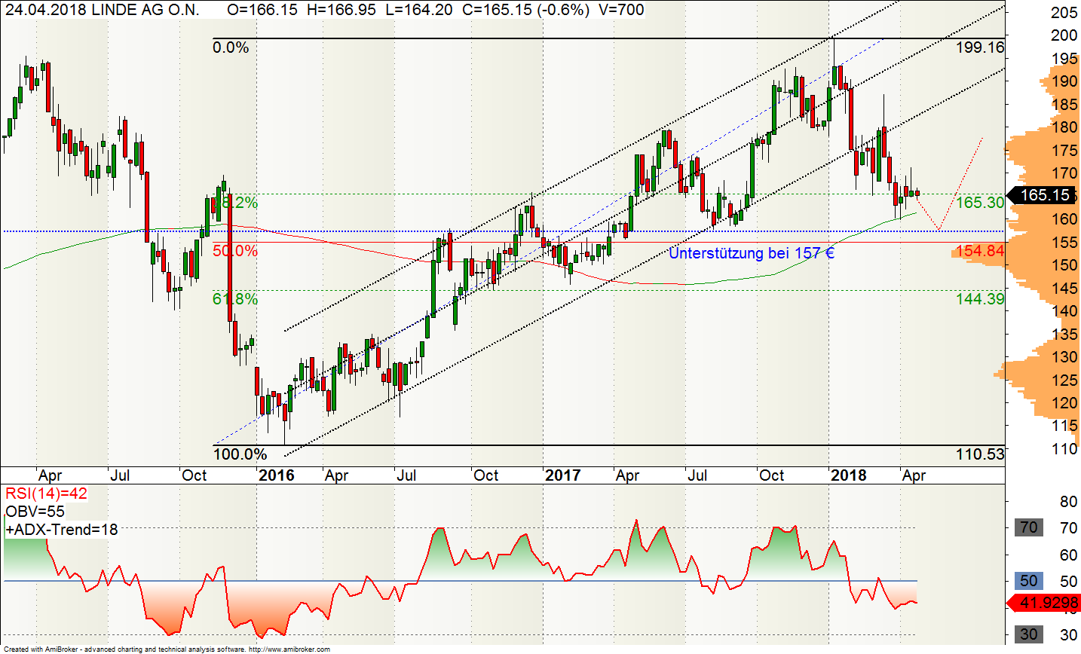Click the blue "50" midline level box
1081x654 pixels.
pos(1029,581)
